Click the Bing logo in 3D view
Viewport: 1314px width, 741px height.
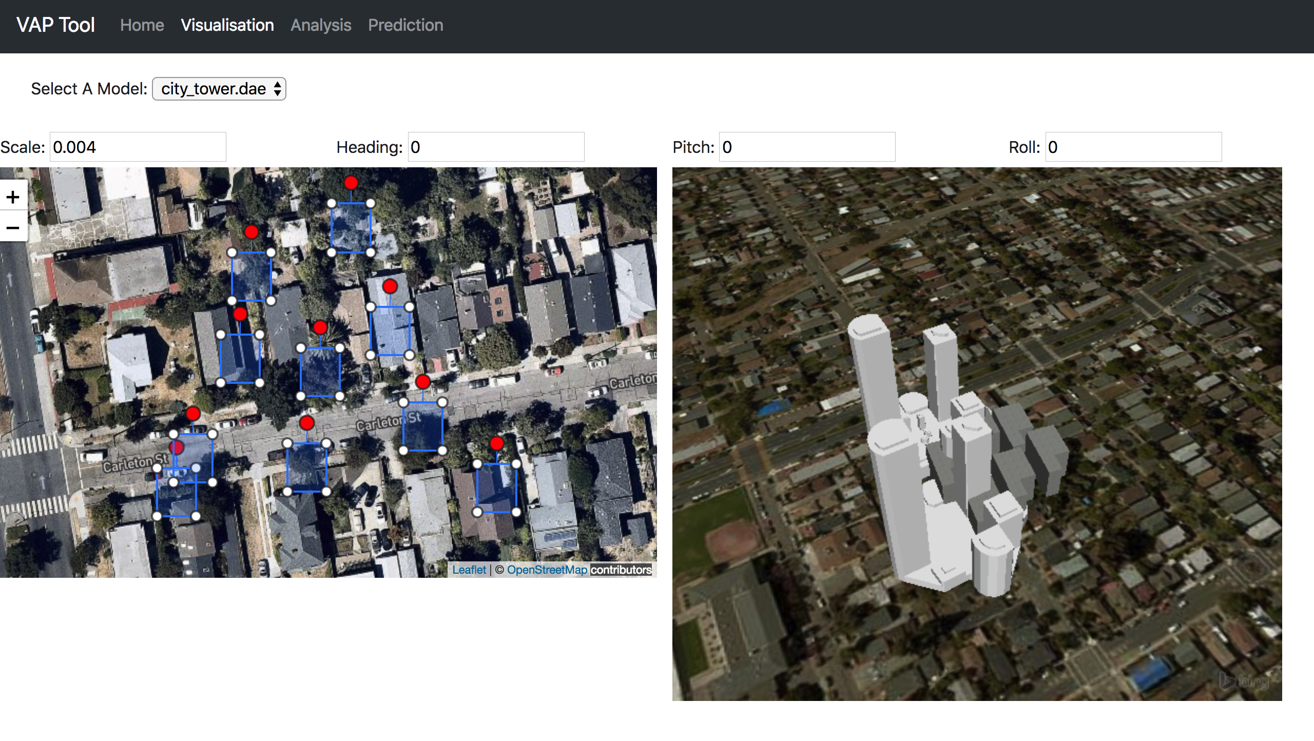(1245, 680)
